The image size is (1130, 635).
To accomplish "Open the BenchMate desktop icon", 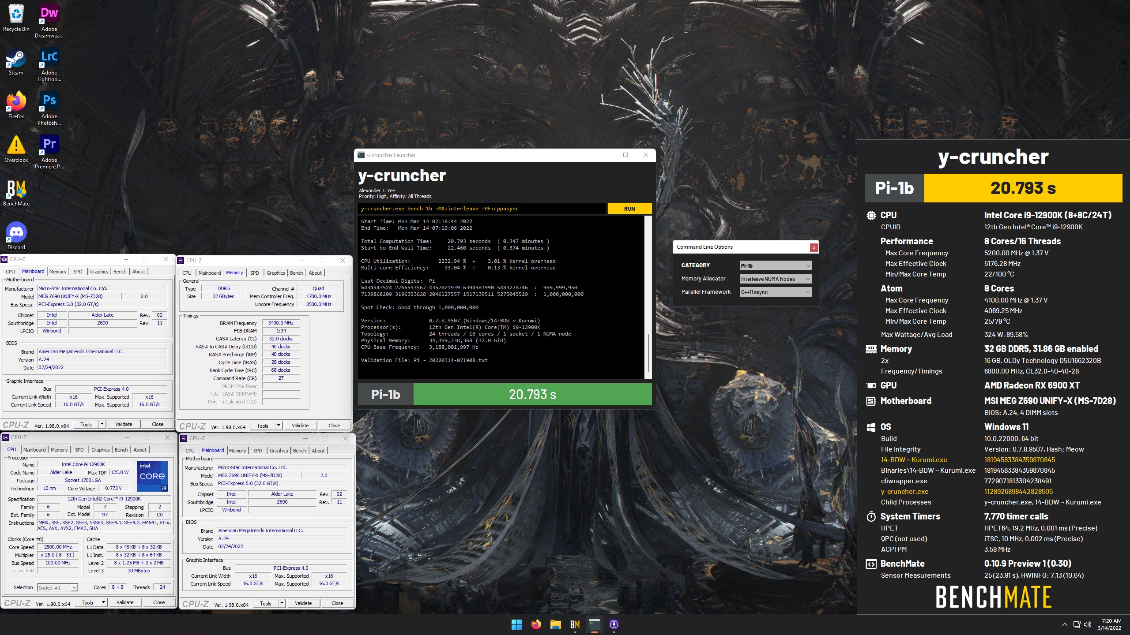I will click(16, 192).
